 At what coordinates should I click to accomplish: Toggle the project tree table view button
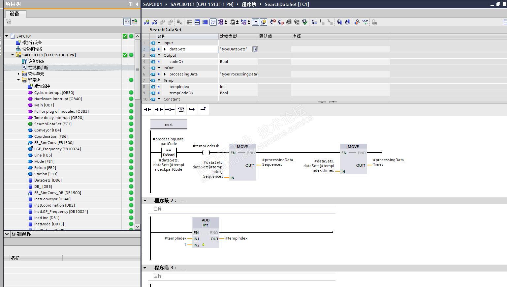tap(127, 22)
